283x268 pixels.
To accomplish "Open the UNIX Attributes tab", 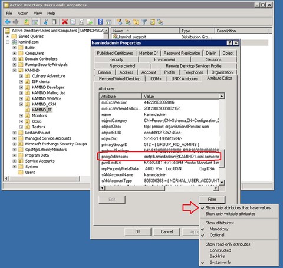I will 185,79.
